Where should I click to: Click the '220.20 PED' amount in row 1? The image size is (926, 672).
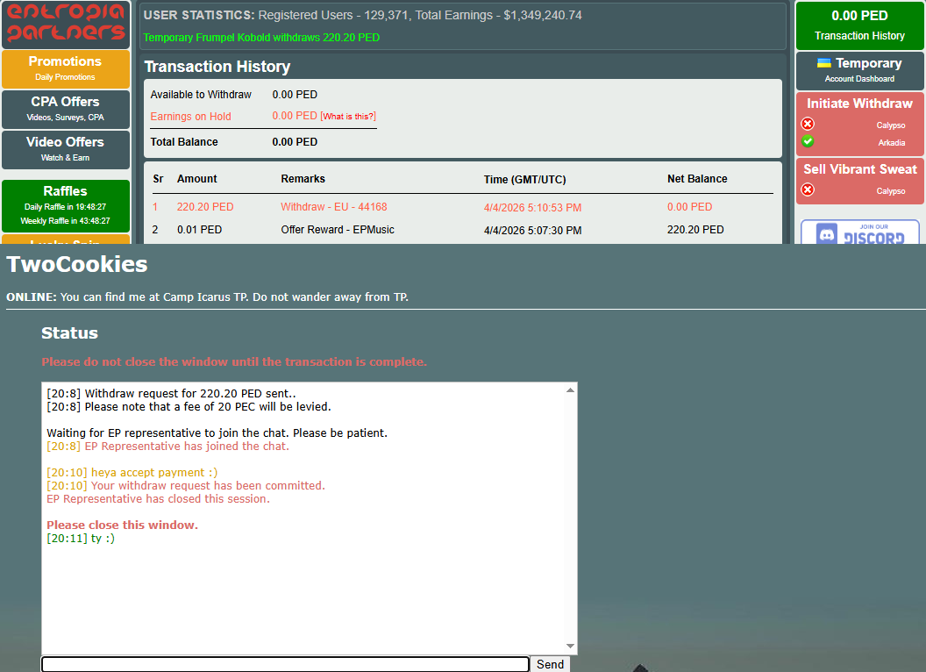[205, 207]
